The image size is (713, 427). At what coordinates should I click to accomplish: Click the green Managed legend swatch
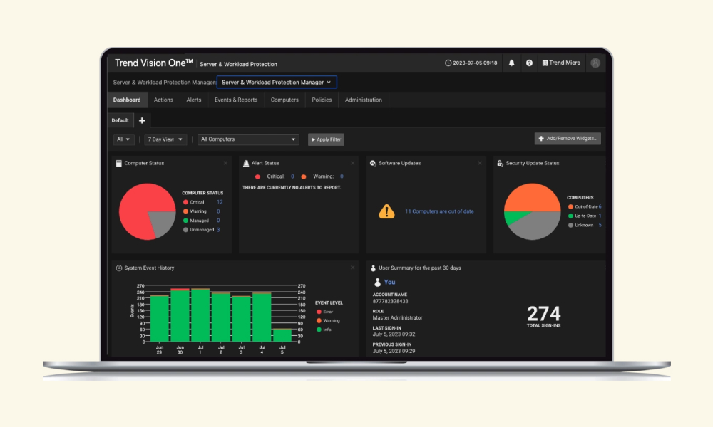[x=185, y=221]
